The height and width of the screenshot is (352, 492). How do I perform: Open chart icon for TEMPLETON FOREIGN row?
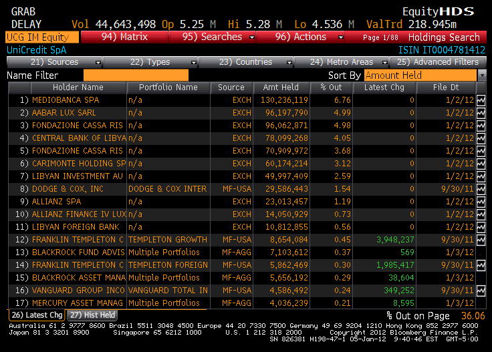481,265
